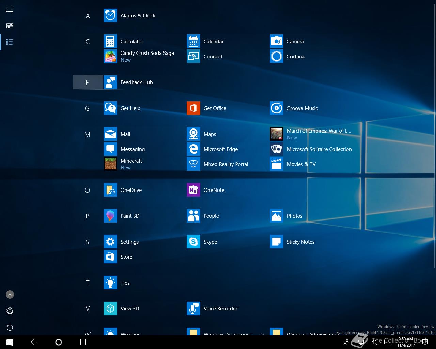Screen dimensions: 436x349
Task: Click the letter V group header
Action: pos(88,309)
